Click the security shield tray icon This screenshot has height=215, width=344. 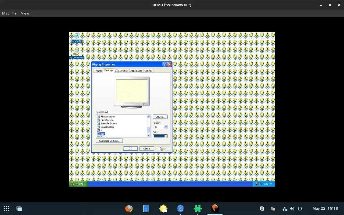(256, 184)
